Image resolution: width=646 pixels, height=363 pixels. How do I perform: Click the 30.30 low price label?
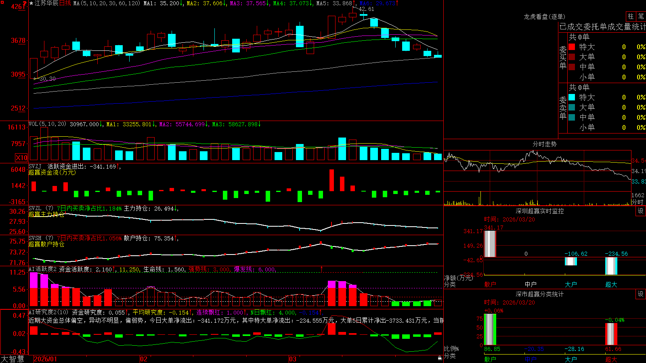point(48,79)
